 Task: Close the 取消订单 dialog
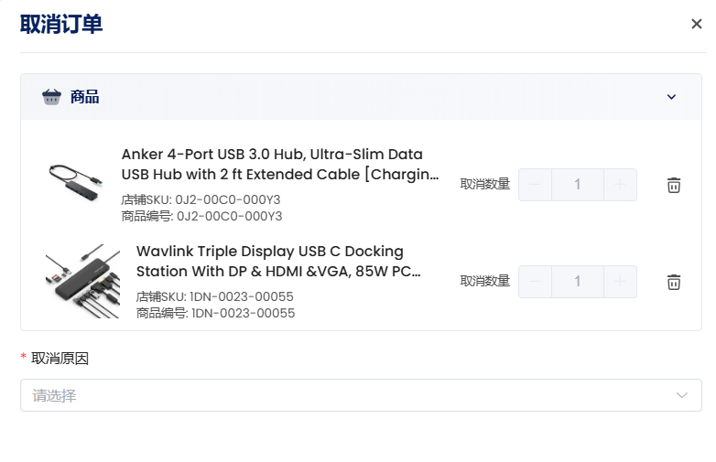coord(696,24)
